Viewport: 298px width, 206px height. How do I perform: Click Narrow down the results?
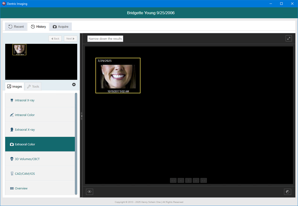coord(105,39)
